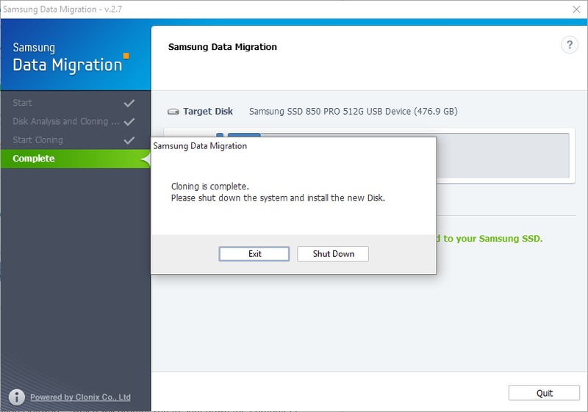The height and width of the screenshot is (412, 588).
Task: Click the Target Disk drive icon
Action: pos(173,112)
